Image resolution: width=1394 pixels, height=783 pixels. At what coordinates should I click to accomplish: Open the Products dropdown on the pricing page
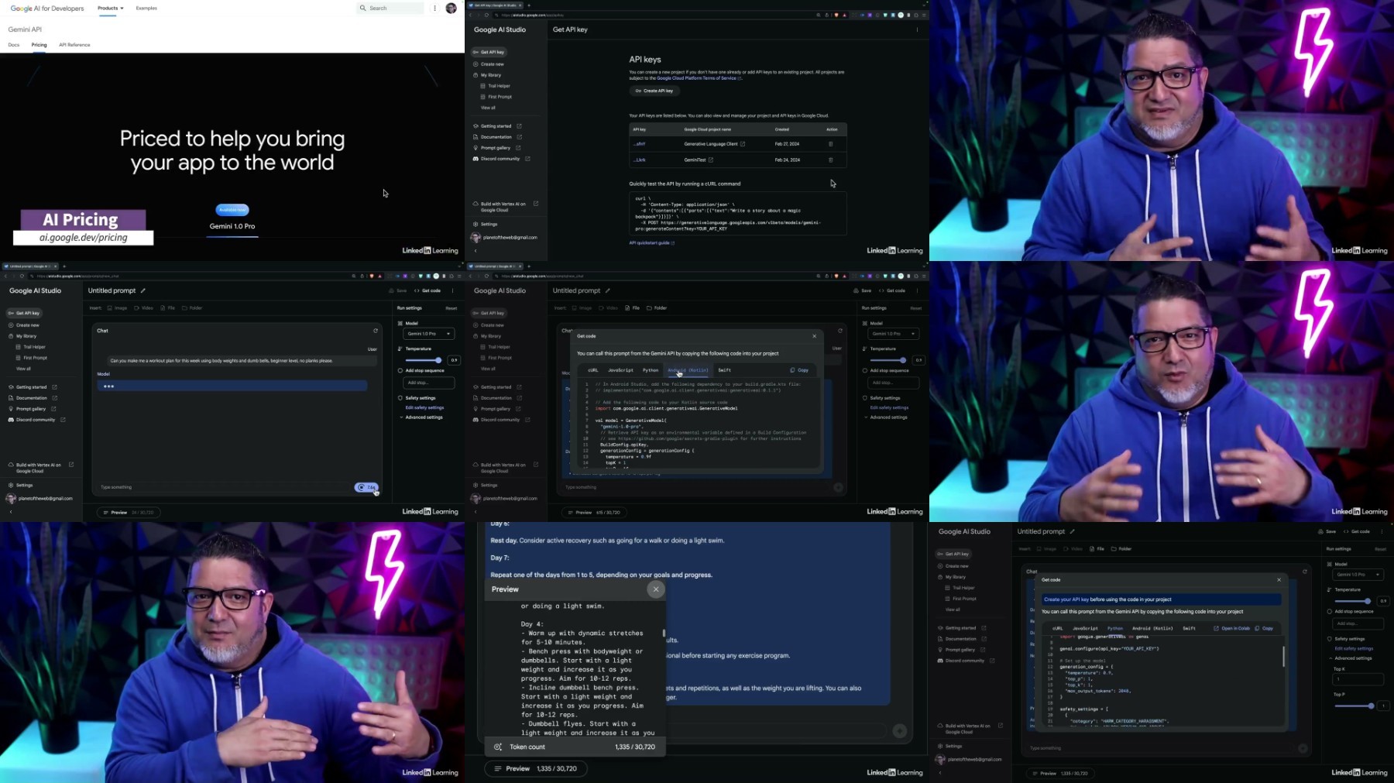tap(110, 8)
